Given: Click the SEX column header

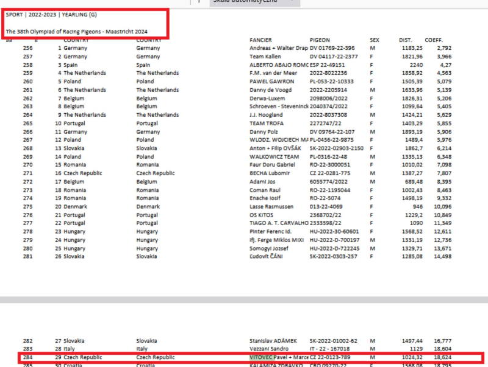Looking at the screenshot, I should [375, 40].
